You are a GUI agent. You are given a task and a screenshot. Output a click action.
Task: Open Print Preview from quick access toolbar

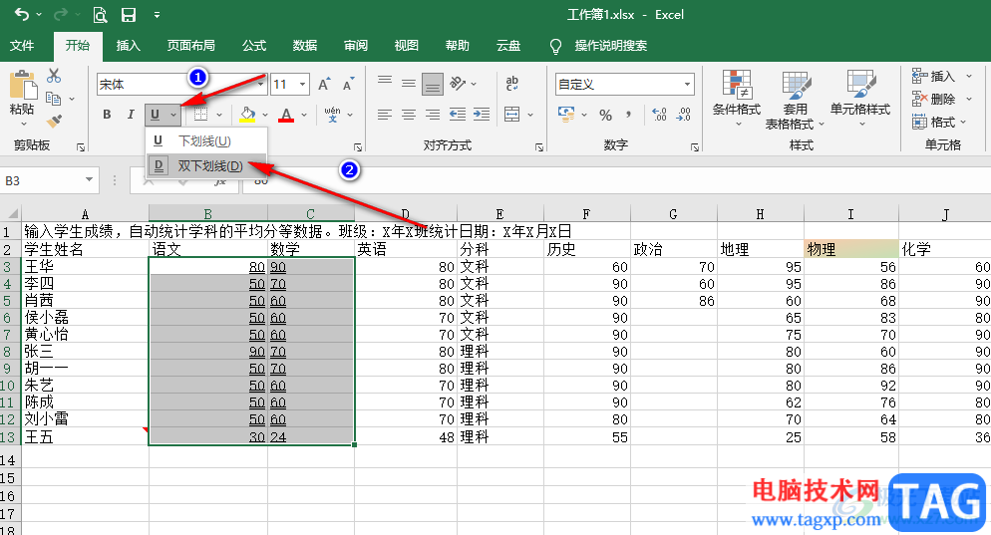100,15
